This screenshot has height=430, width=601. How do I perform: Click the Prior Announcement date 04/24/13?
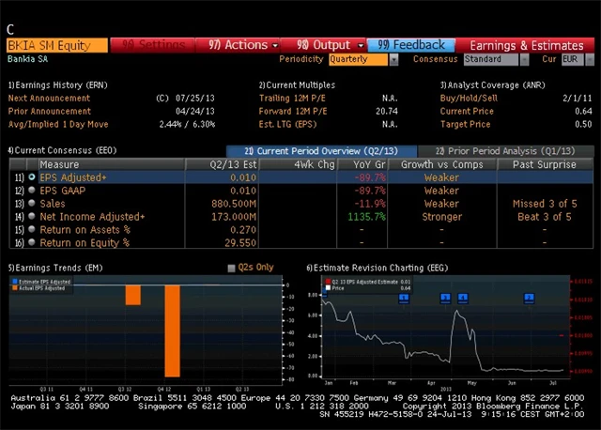coord(194,111)
